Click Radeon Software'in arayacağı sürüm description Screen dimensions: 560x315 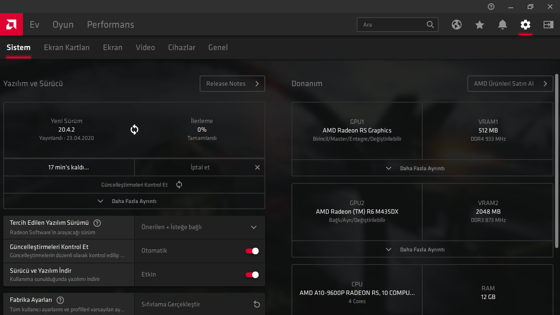point(52,233)
